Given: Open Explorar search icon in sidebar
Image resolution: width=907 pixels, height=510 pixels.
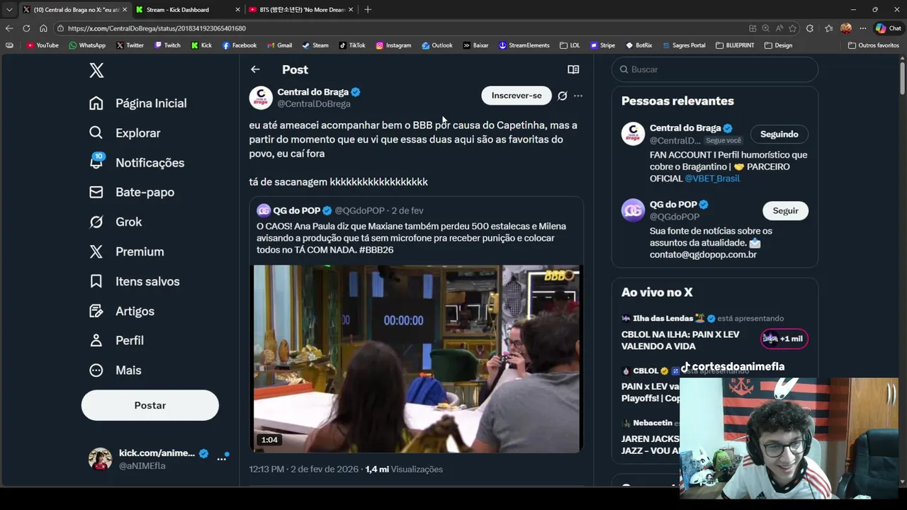Looking at the screenshot, I should point(96,133).
